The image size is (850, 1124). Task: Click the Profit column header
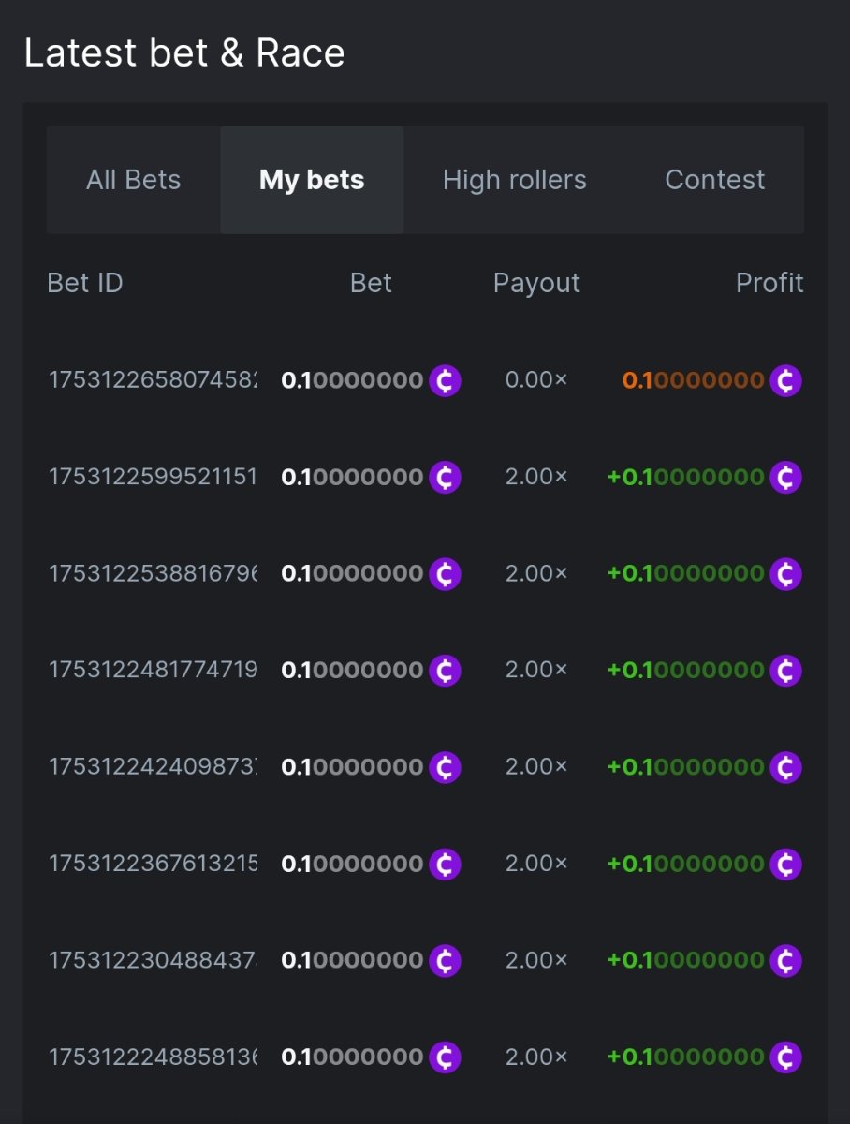click(769, 283)
